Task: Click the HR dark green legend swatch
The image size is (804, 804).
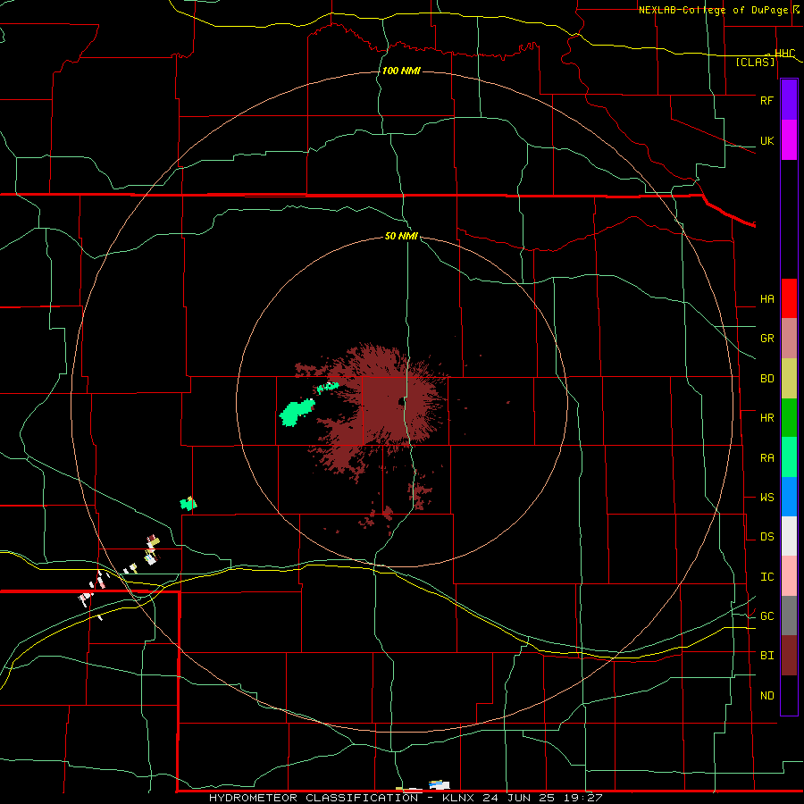Action: pos(789,418)
